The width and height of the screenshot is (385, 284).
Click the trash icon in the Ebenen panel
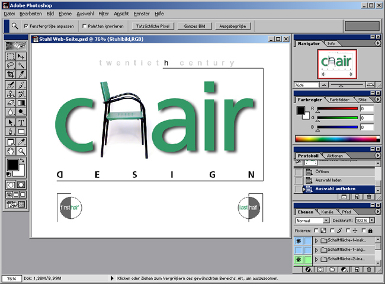point(368,269)
